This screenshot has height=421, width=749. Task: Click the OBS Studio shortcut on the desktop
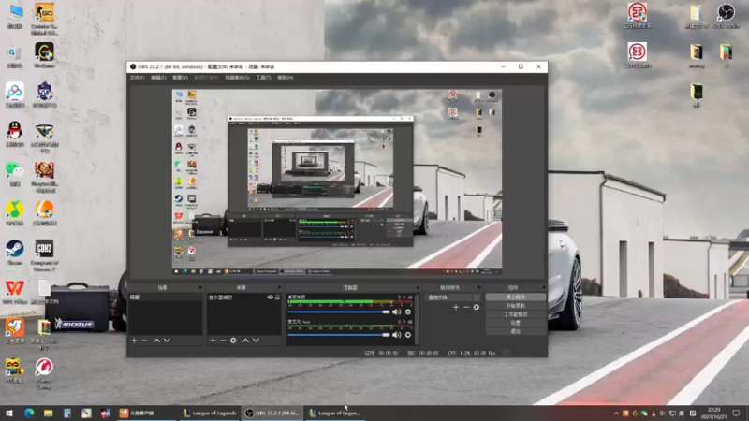coord(726,15)
